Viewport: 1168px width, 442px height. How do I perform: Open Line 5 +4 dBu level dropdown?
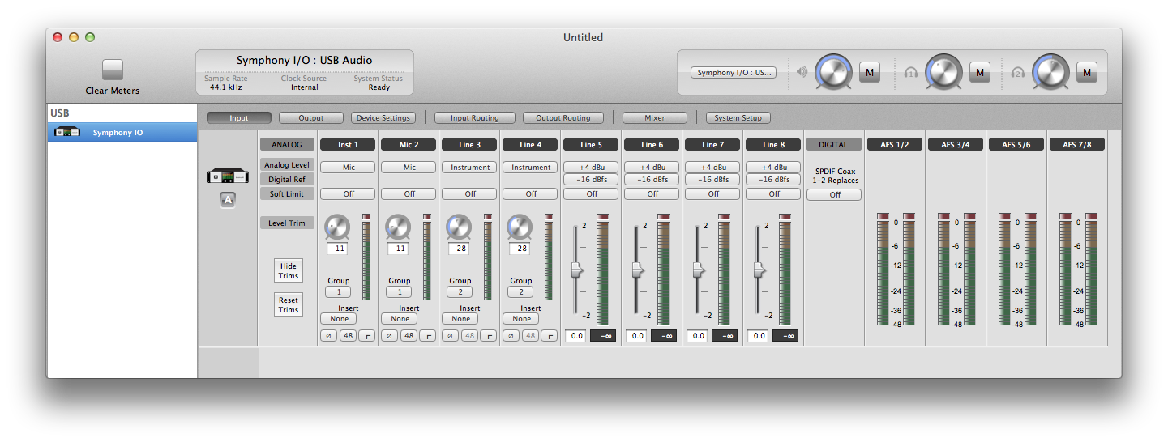592,168
